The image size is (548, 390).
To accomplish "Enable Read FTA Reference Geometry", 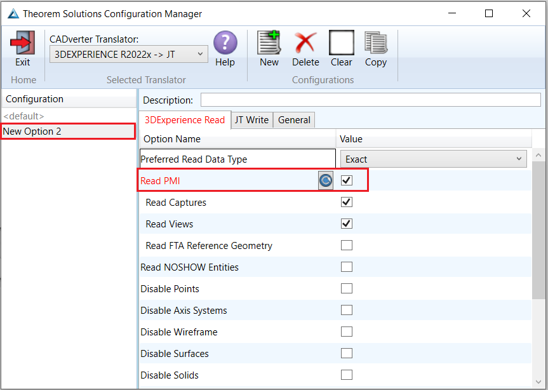I will coord(347,245).
